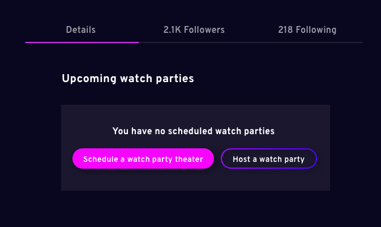Select the word Followers in the tab bar
Screen dimensions: 381x227
pyautogui.click(x=204, y=30)
